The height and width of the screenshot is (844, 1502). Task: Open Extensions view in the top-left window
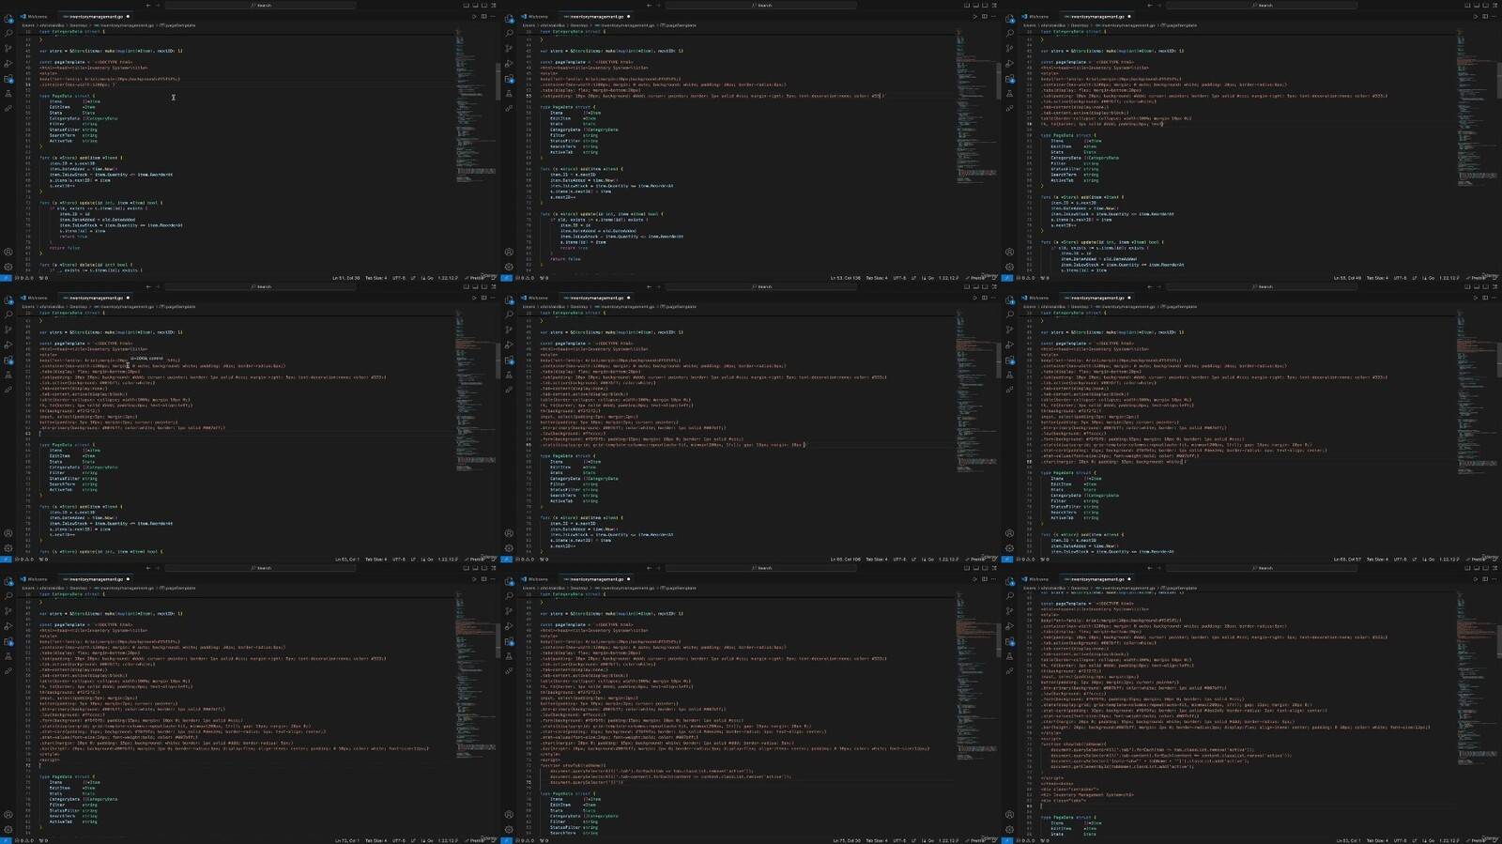pos(8,79)
